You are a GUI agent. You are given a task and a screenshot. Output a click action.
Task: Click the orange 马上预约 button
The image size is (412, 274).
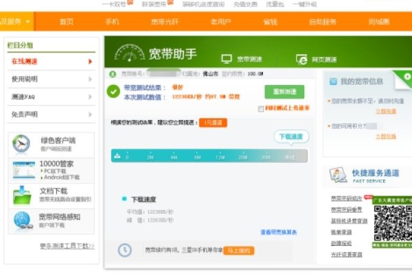(x=238, y=251)
